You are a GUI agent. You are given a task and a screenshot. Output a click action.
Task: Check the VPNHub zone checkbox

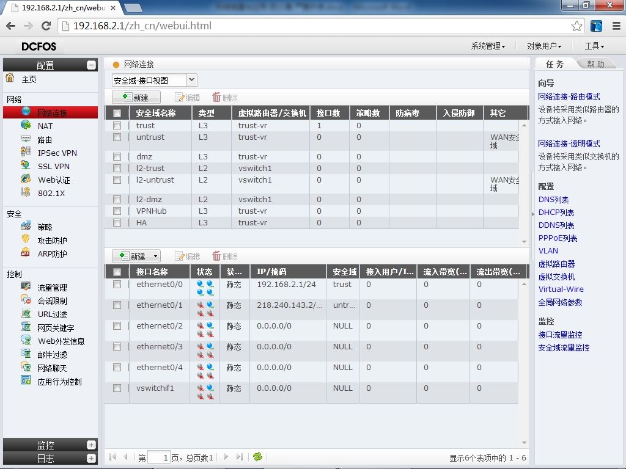(117, 211)
